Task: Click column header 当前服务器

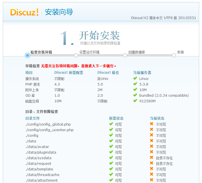Action: (142, 73)
